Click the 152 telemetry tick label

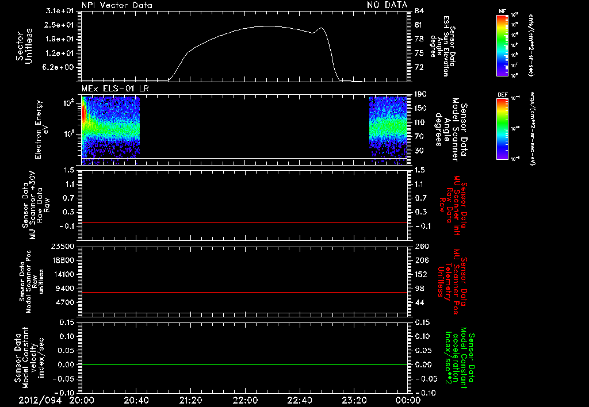[x=420, y=274]
